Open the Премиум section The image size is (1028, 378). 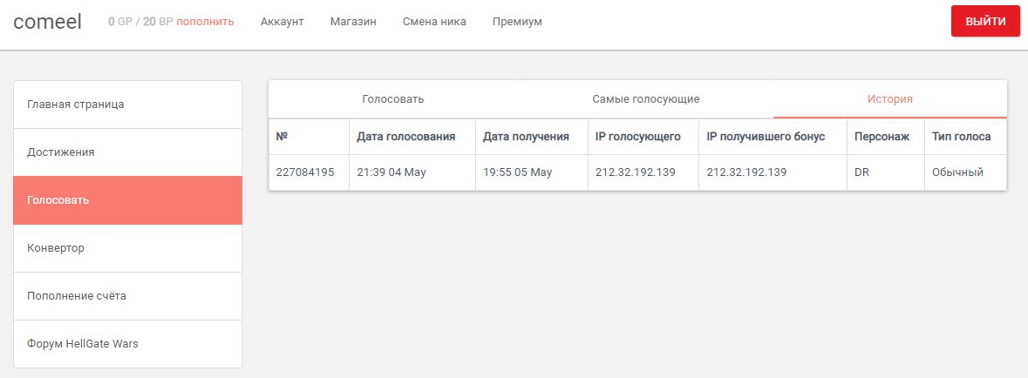pos(517,22)
